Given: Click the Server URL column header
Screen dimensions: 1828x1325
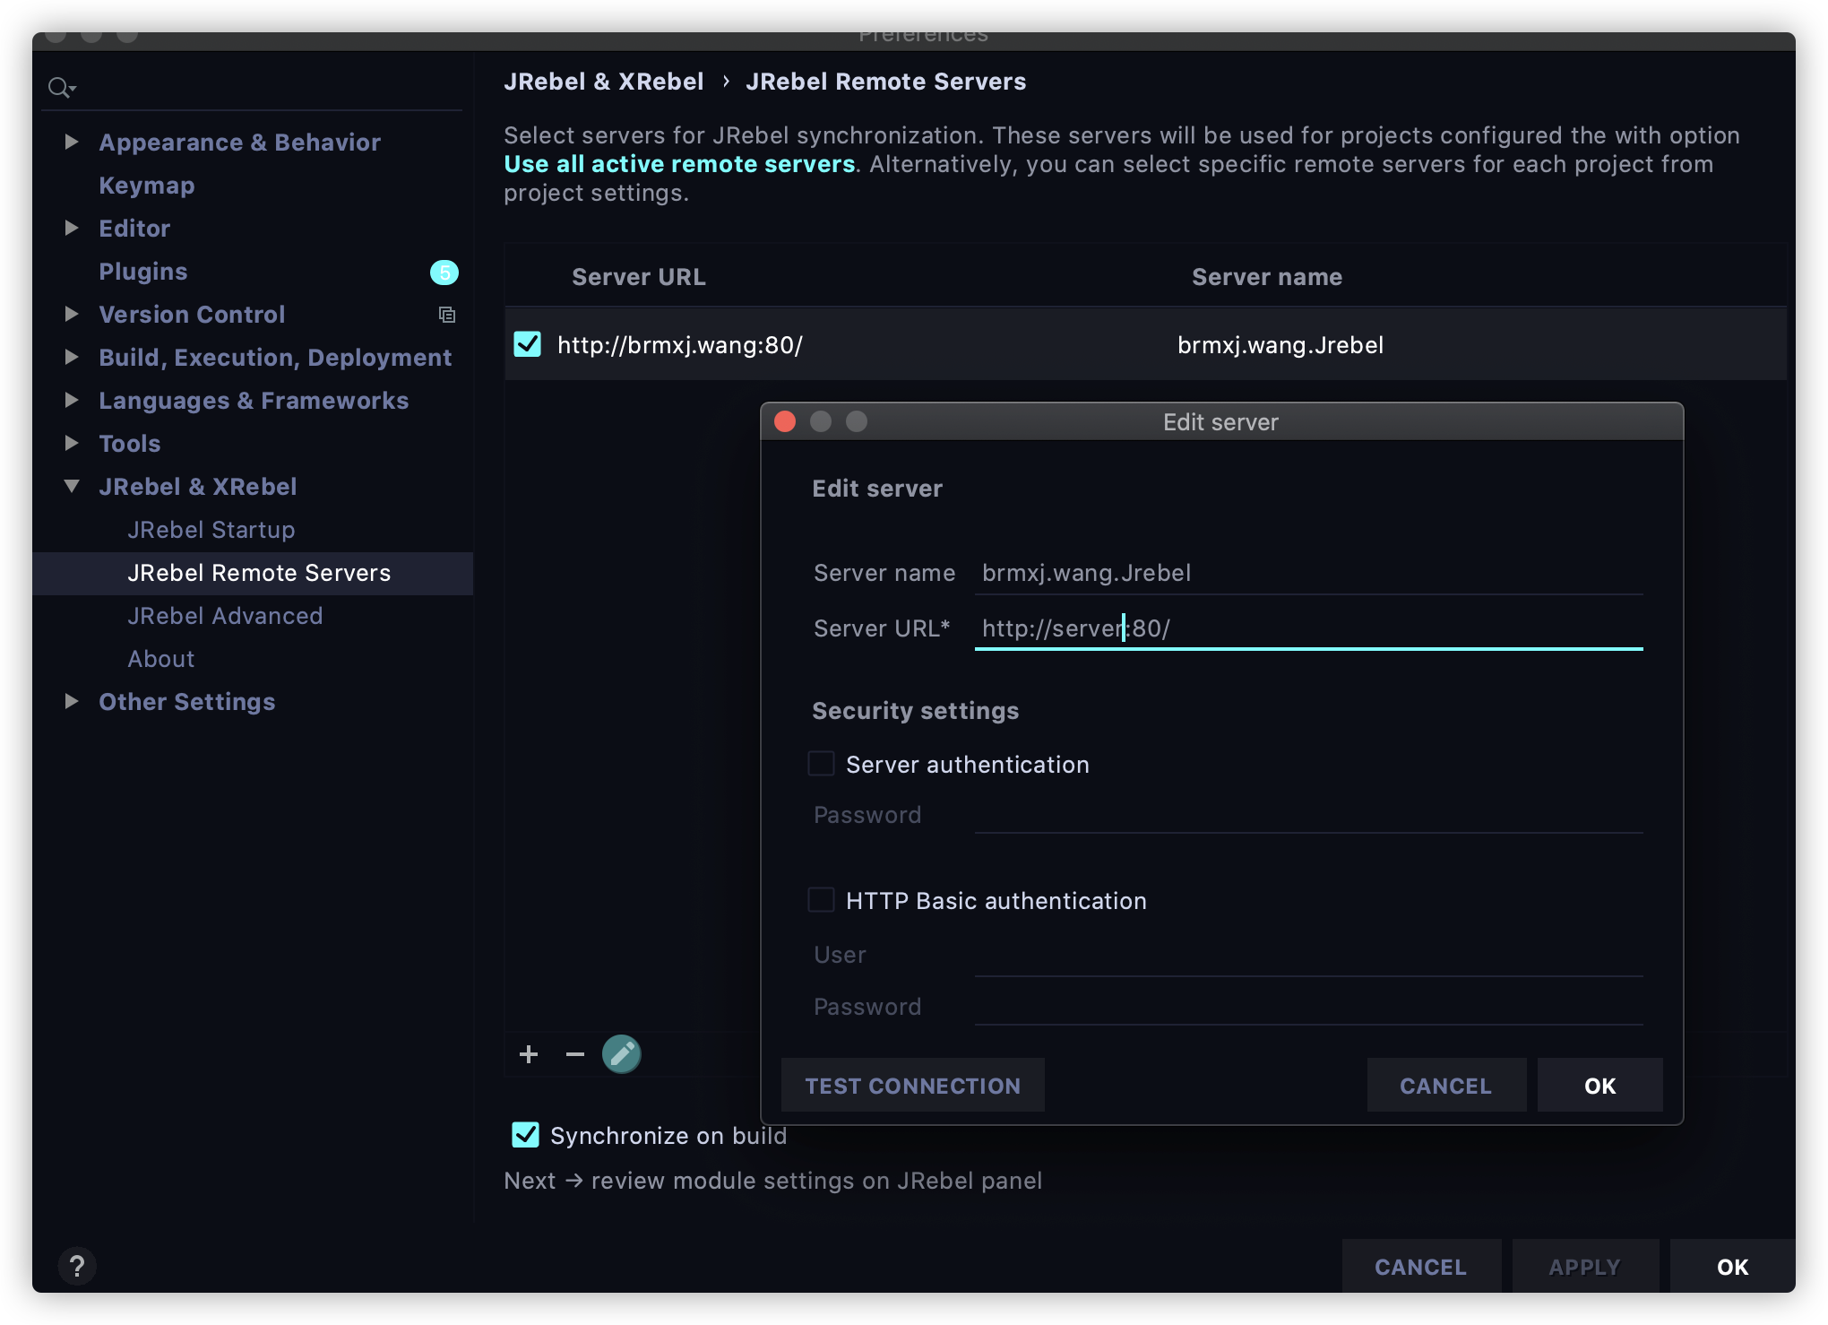Looking at the screenshot, I should point(639,277).
